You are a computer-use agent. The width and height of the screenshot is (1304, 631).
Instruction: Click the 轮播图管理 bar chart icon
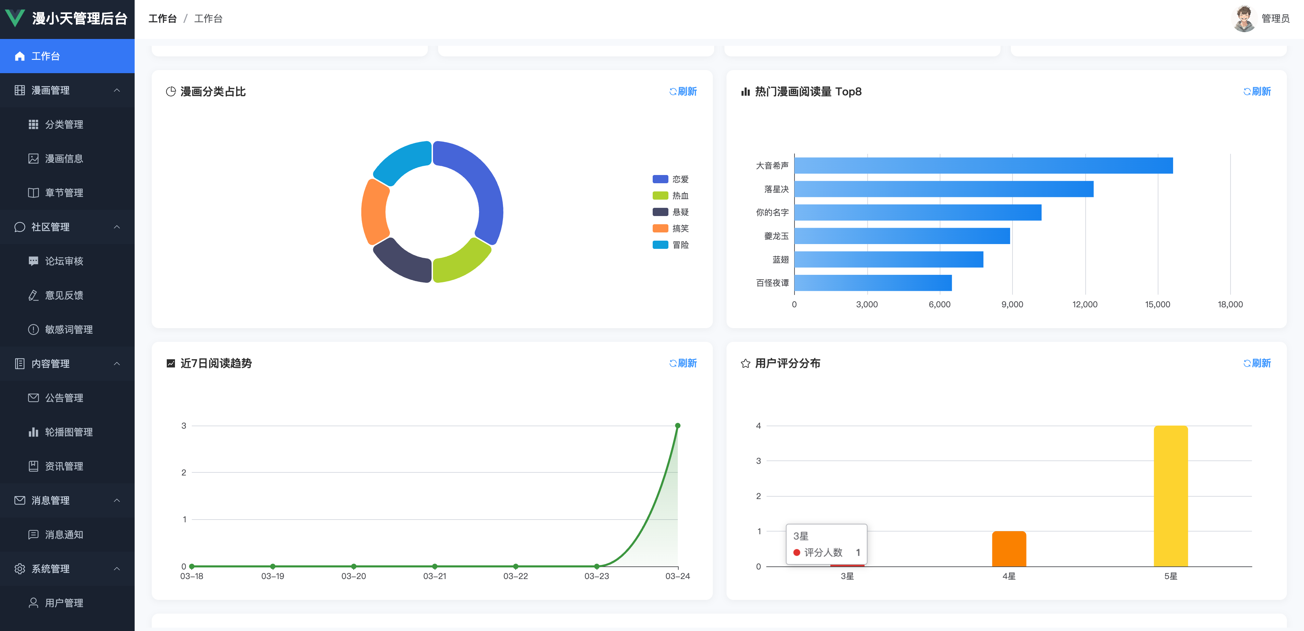33,432
